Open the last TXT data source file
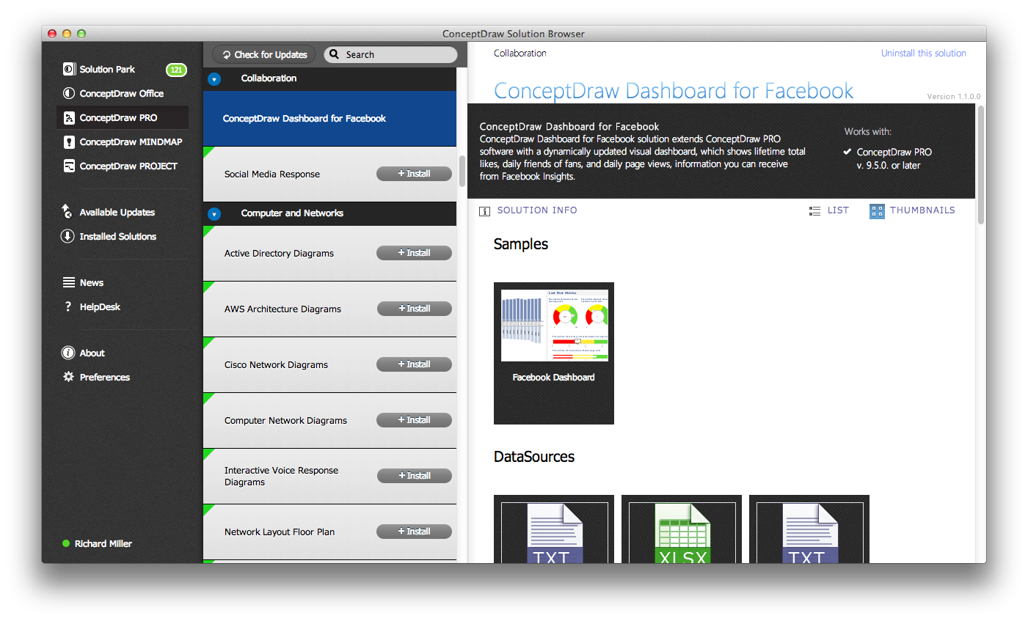 coord(809,529)
